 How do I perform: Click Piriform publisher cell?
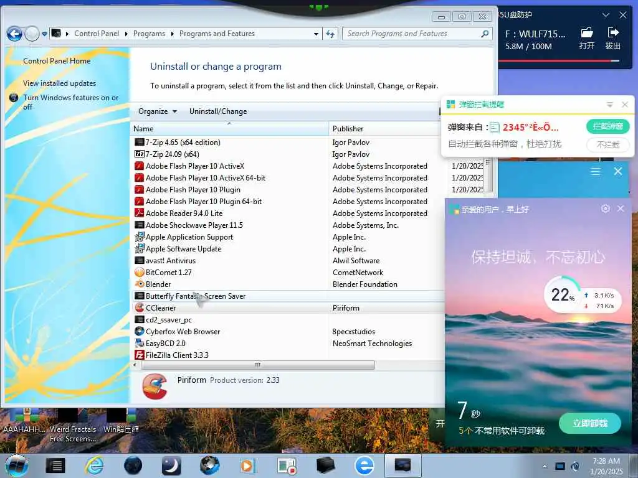346,308
